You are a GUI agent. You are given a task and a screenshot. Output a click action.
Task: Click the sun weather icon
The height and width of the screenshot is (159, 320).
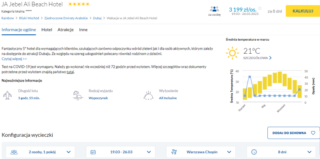point(232,53)
